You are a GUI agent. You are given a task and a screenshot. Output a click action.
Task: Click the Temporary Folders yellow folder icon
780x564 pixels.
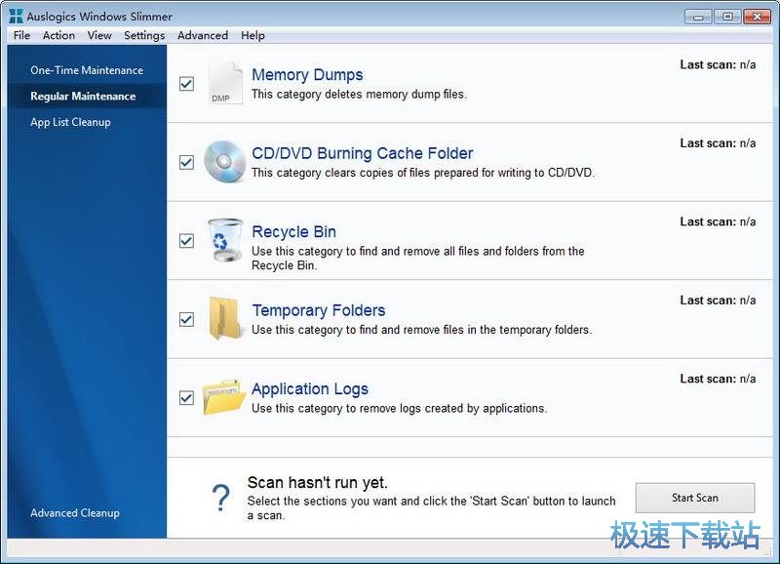pos(224,319)
